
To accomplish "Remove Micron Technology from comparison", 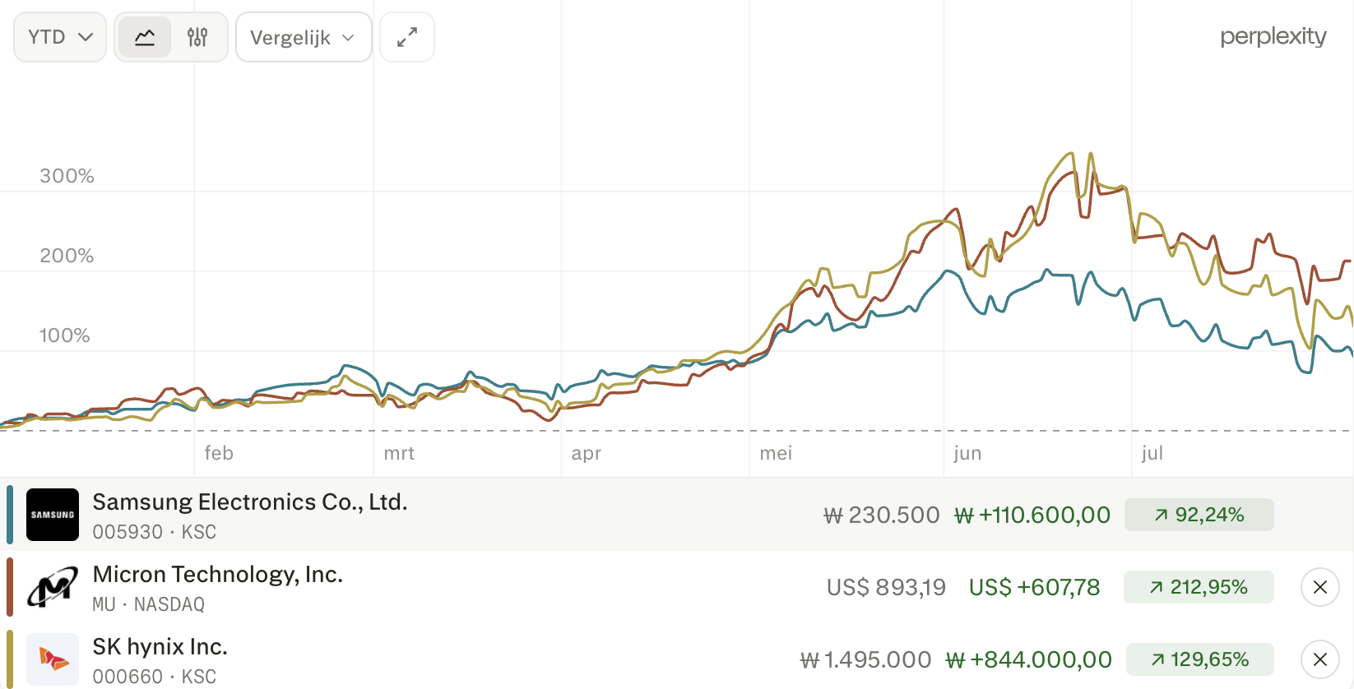I will click(1320, 587).
